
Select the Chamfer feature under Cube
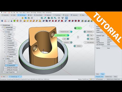[x=11, y=56]
